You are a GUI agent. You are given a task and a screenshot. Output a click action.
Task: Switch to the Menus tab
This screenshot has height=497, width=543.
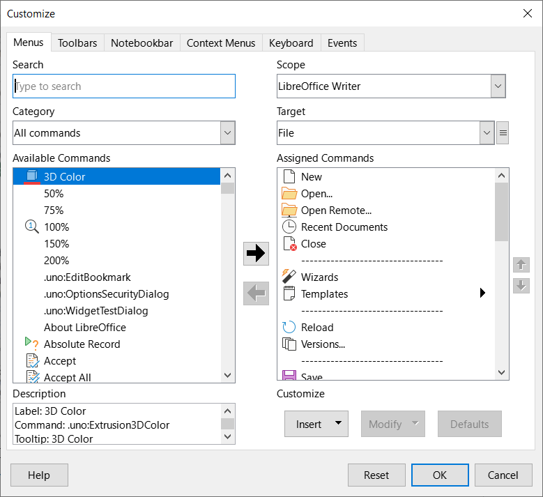coord(29,43)
